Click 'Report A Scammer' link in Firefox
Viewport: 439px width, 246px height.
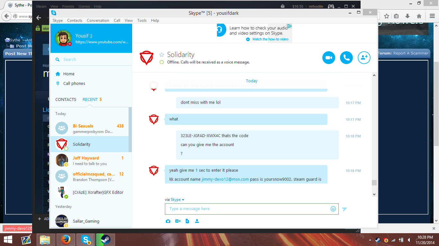411,53
